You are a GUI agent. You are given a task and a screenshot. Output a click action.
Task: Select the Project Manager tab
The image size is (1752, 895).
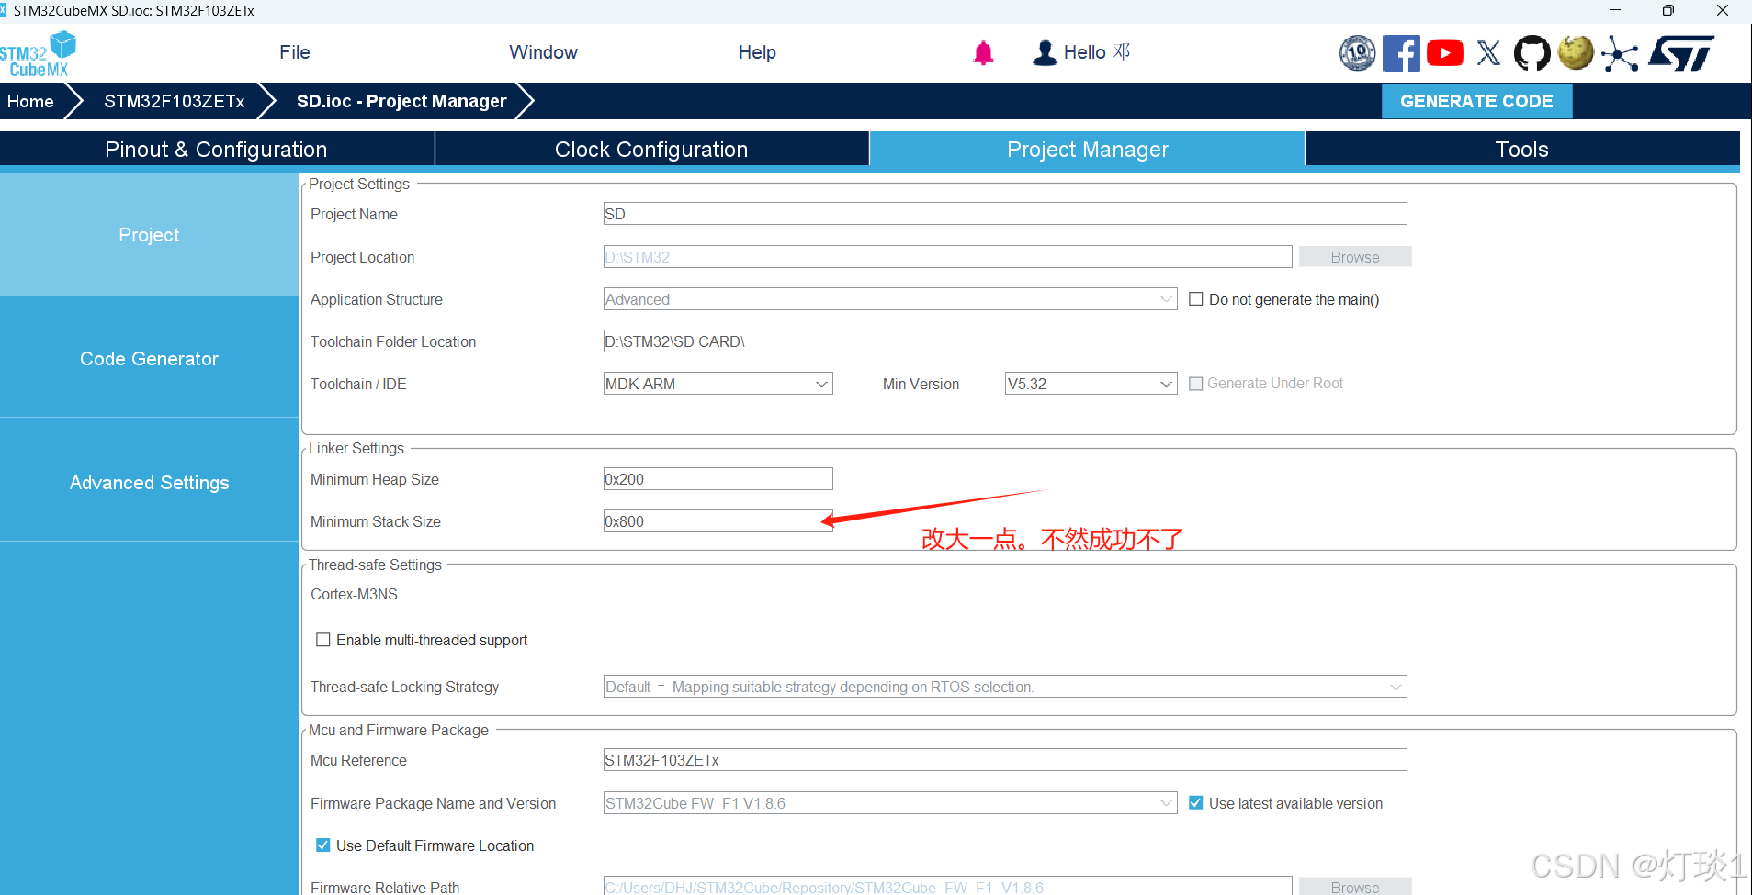(x=1087, y=149)
